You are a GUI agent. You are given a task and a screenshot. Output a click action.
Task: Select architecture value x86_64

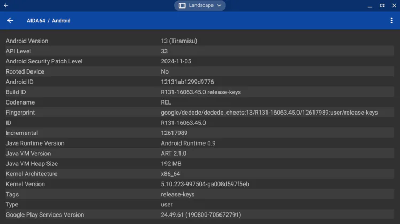(x=170, y=174)
